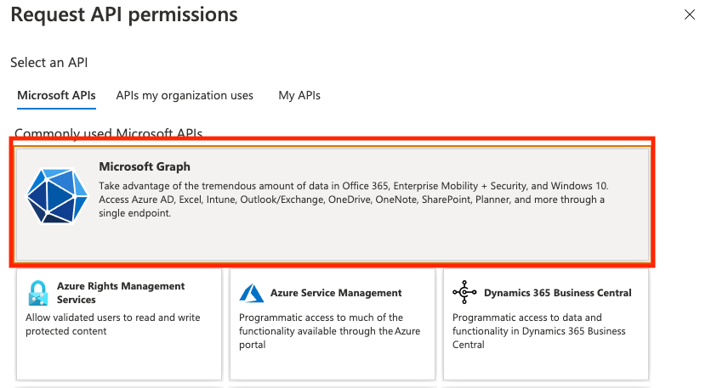
Task: Click the Select an API label
Action: (49, 63)
